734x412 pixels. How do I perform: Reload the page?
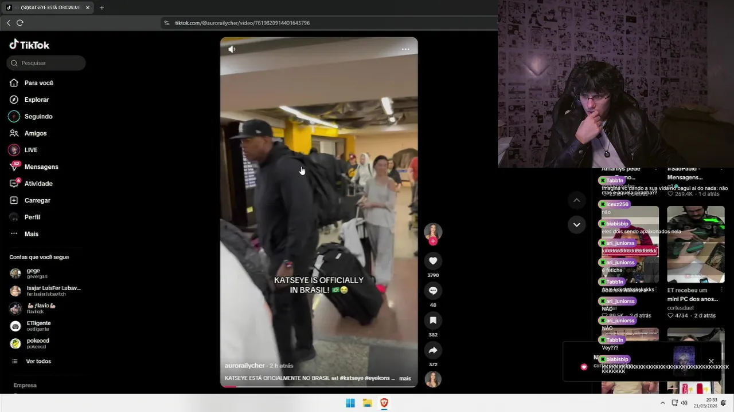point(20,23)
